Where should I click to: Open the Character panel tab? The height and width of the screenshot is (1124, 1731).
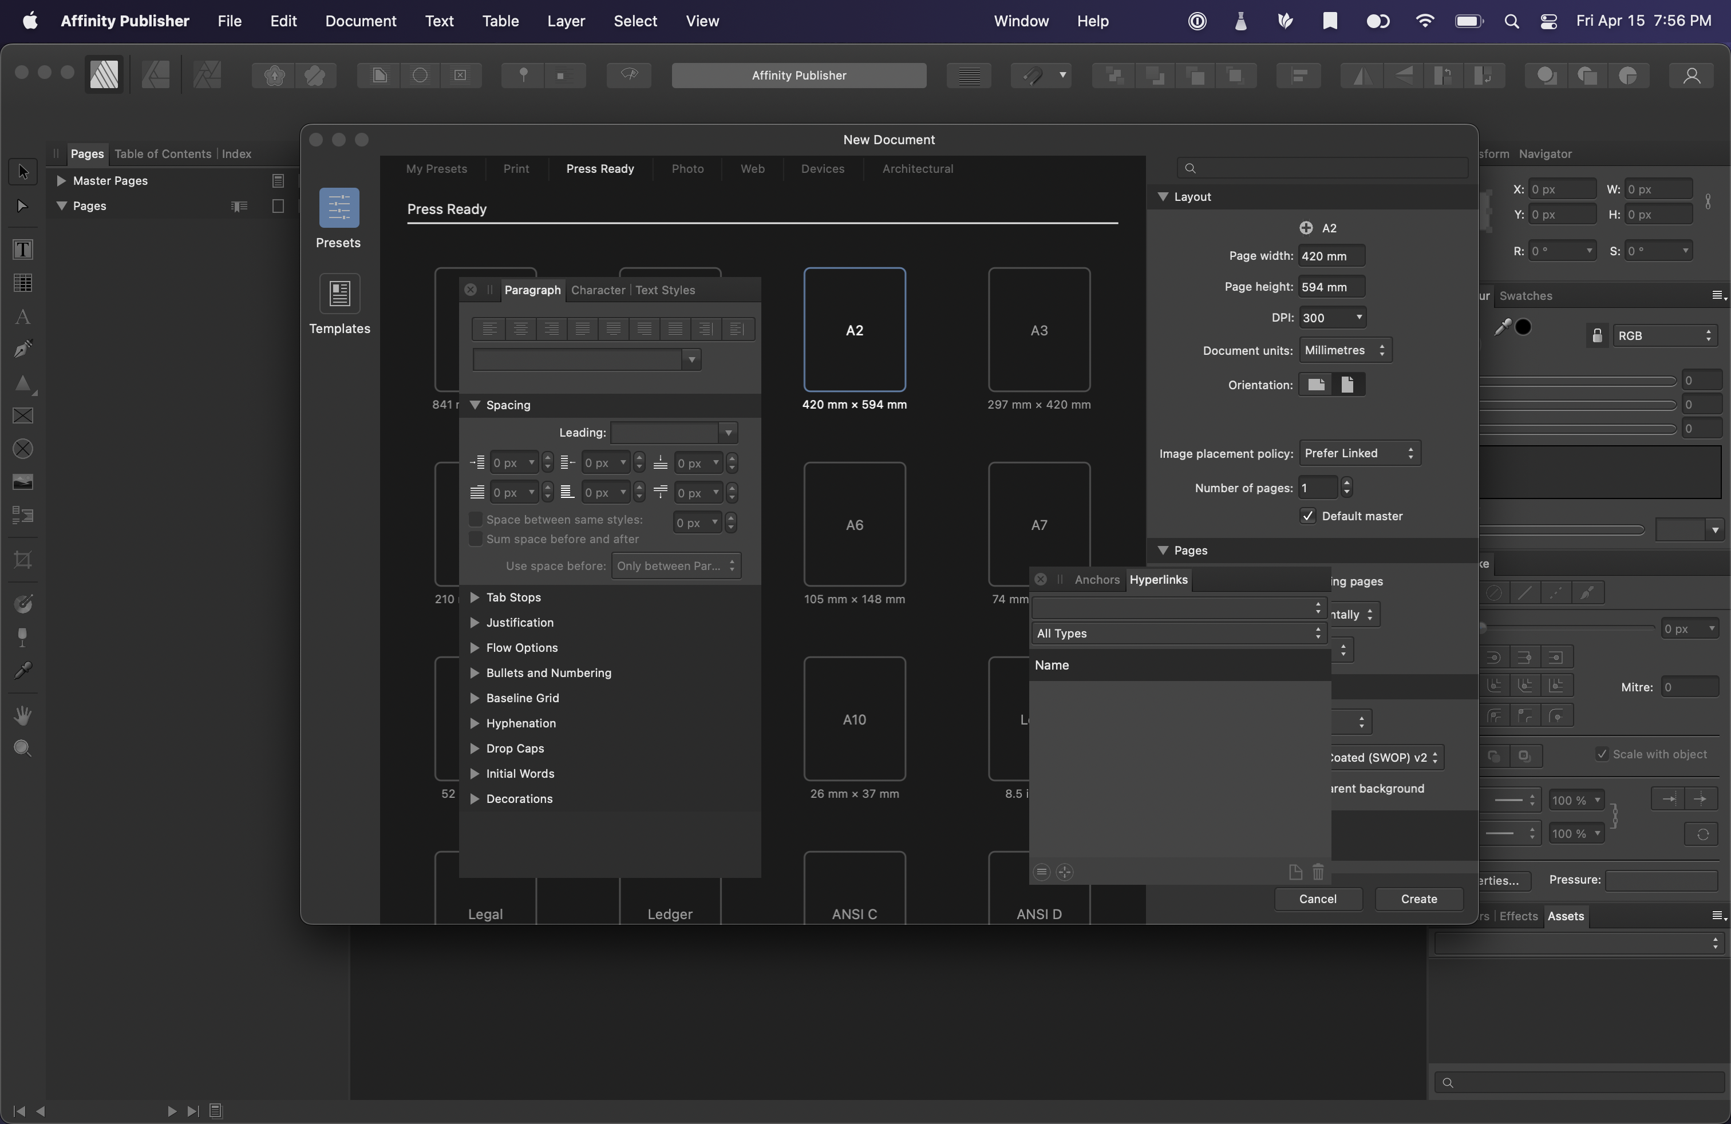598,290
